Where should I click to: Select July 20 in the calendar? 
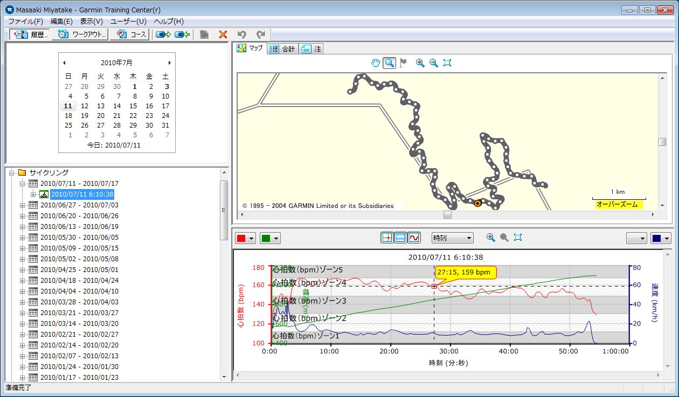click(101, 116)
